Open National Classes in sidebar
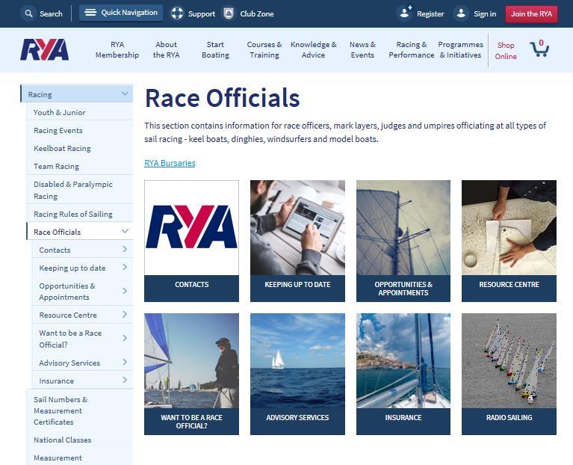This screenshot has width=573, height=465. (80, 440)
